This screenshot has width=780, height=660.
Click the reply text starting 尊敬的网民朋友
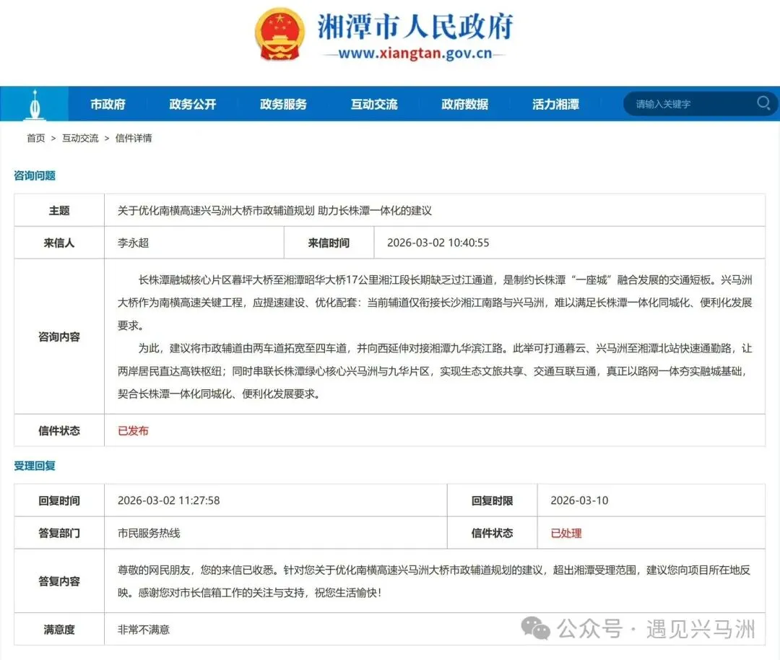pyautogui.click(x=434, y=581)
